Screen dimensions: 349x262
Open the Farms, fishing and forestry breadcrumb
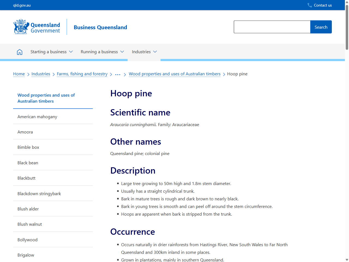(x=82, y=74)
